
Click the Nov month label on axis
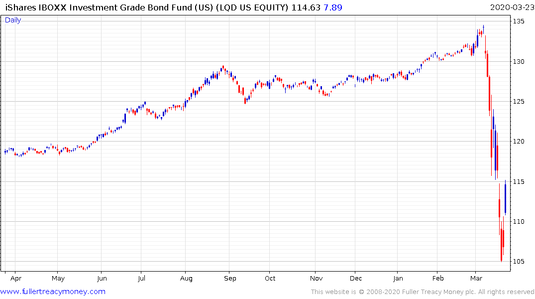[317, 279]
